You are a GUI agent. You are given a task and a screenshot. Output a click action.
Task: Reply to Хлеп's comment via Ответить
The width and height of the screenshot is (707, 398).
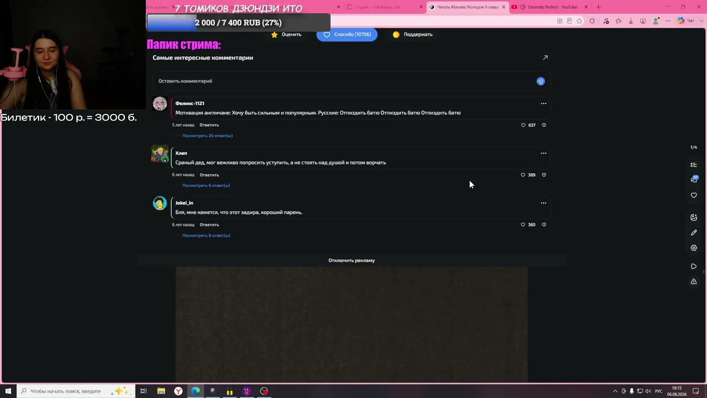tap(209, 175)
